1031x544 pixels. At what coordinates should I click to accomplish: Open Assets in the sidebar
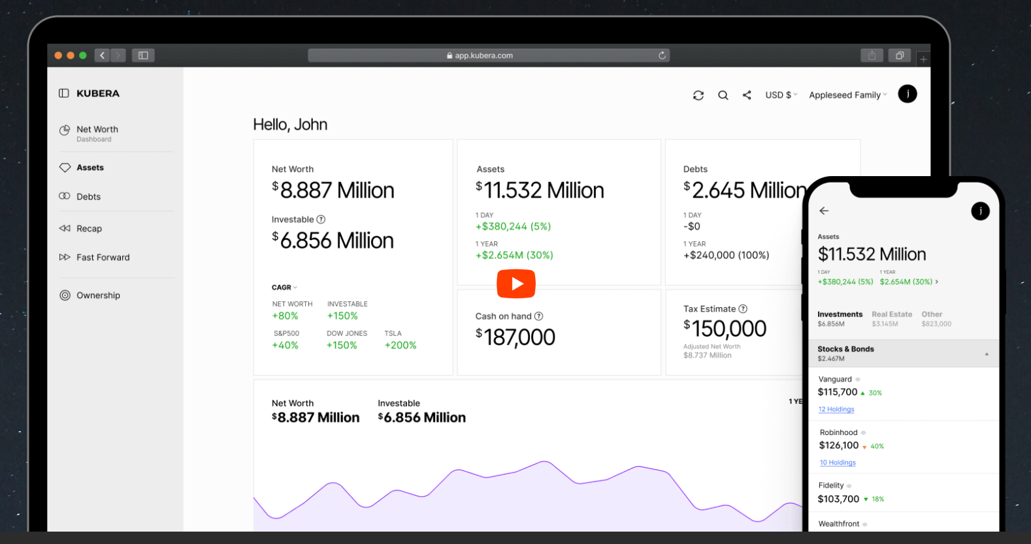tap(90, 168)
